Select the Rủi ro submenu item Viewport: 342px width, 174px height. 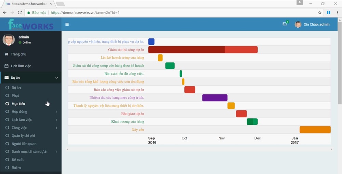pos(16,168)
